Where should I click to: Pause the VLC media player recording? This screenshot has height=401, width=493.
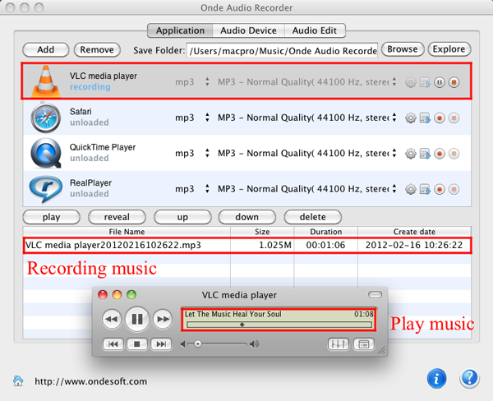click(440, 82)
